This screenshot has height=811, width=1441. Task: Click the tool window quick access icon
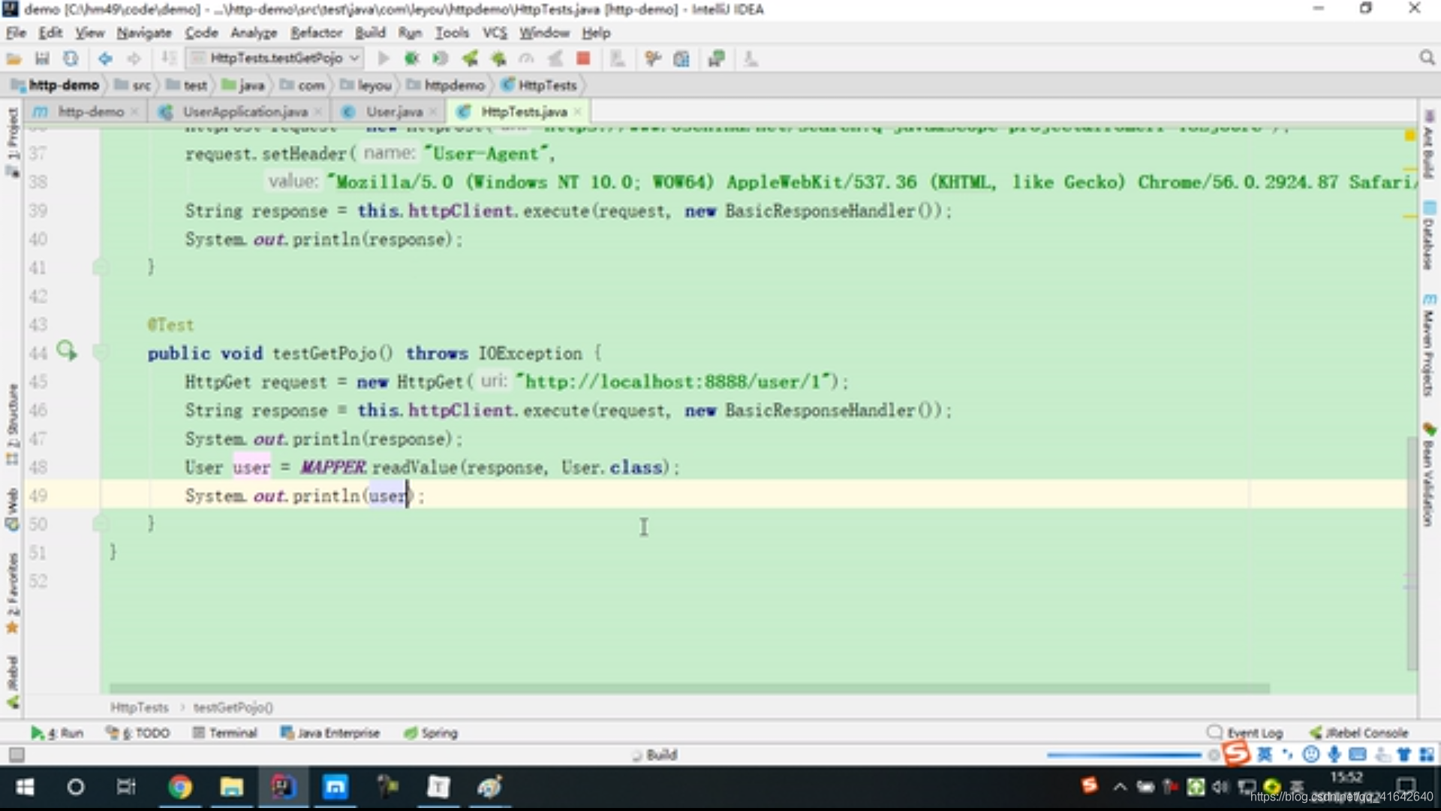(17, 755)
